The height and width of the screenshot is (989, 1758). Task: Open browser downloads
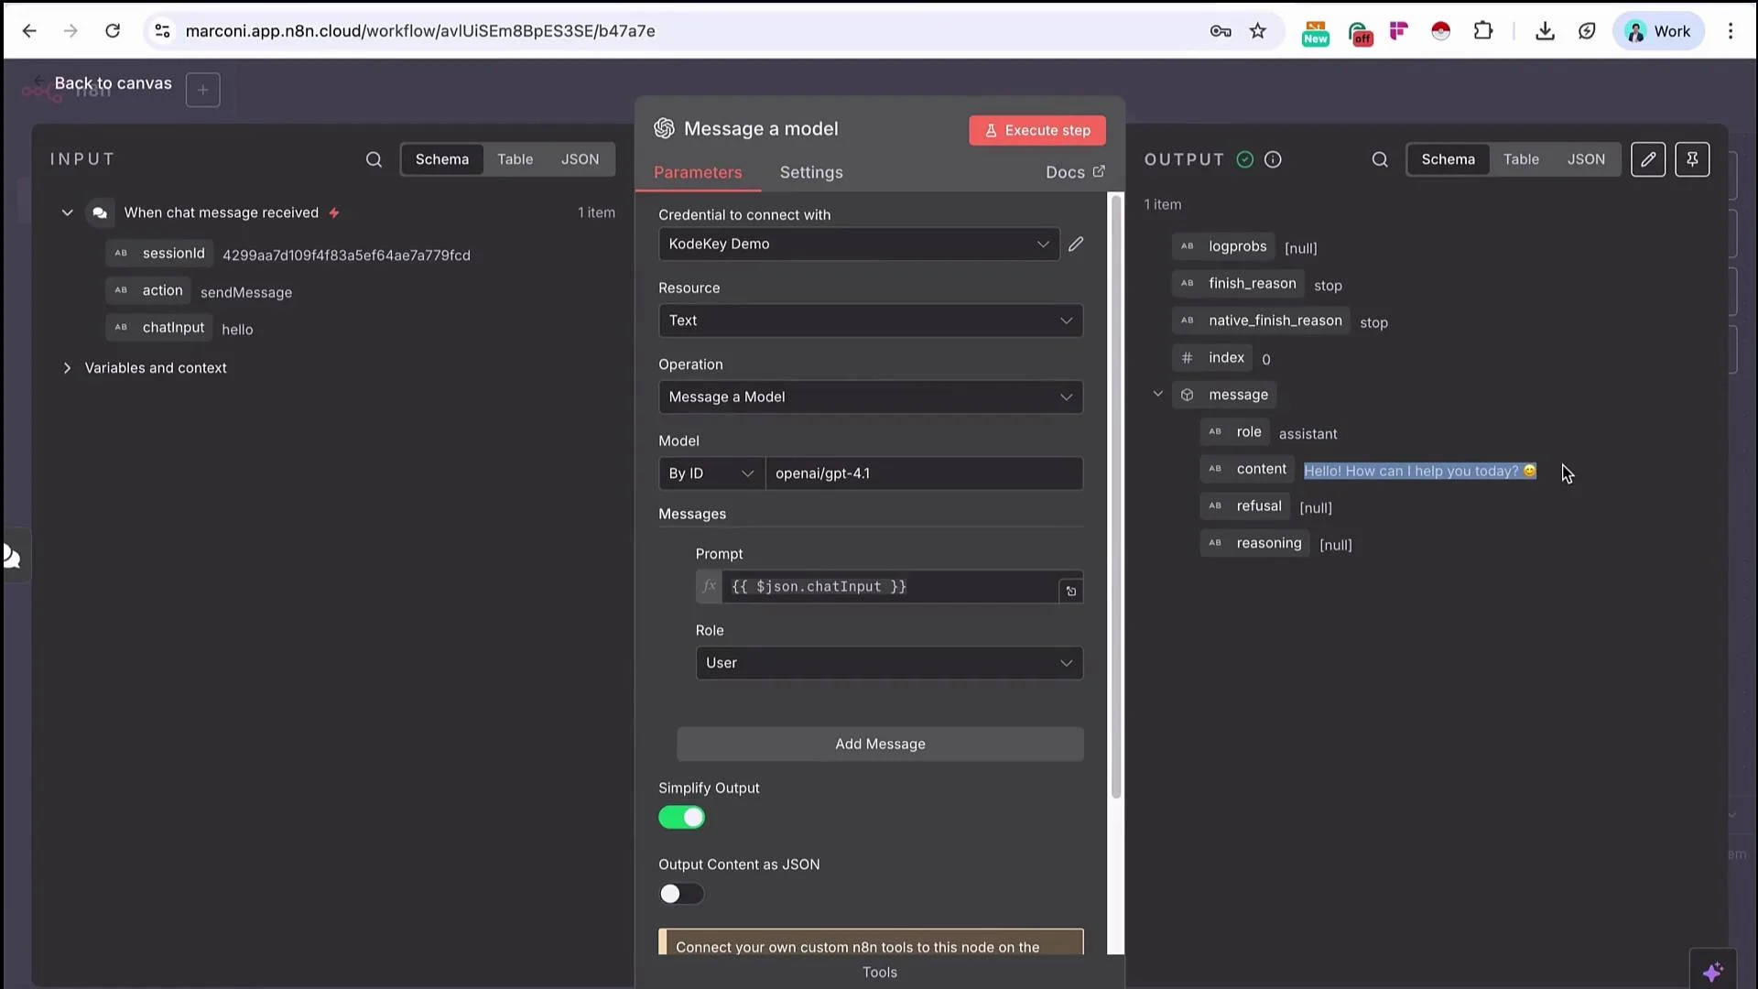[1545, 31]
